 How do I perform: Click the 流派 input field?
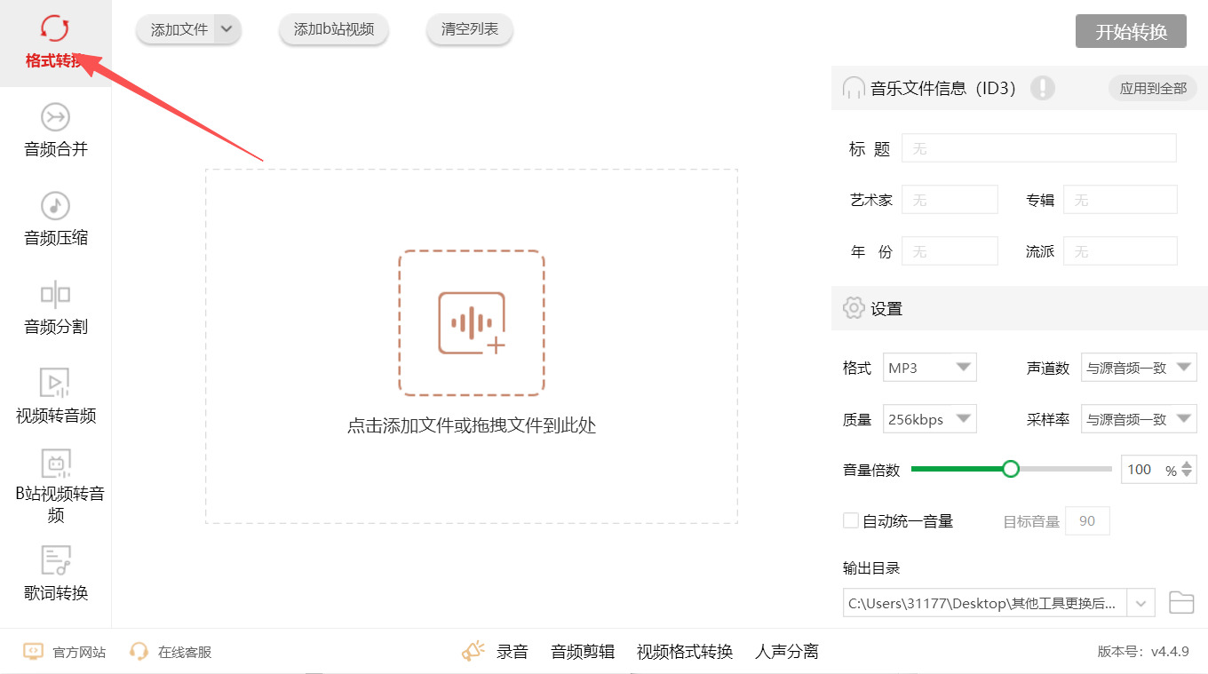click(1120, 251)
